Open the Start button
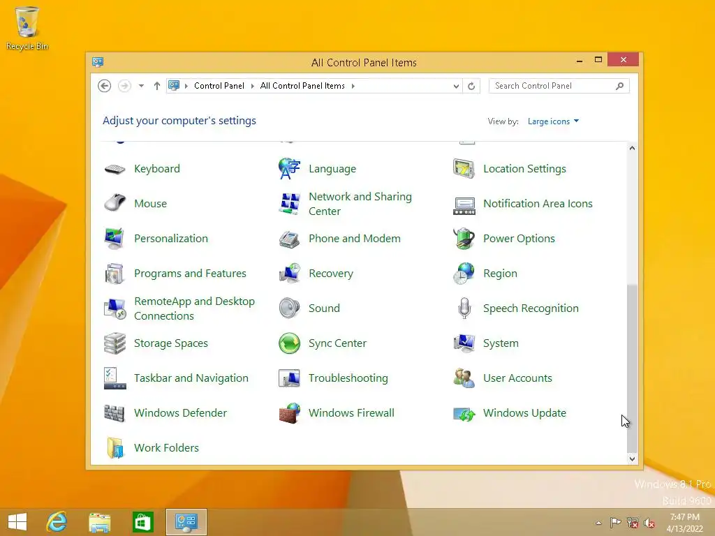The image size is (715, 536). (x=17, y=522)
